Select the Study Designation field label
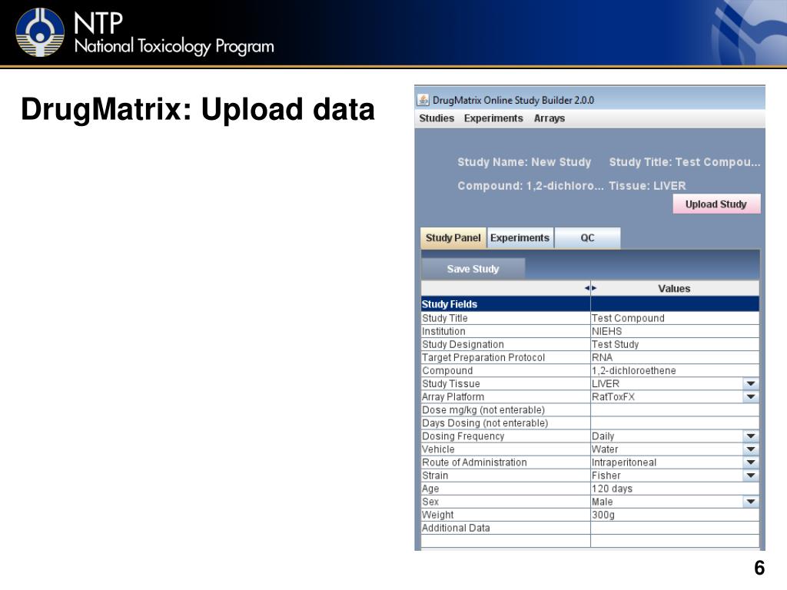 tap(463, 344)
